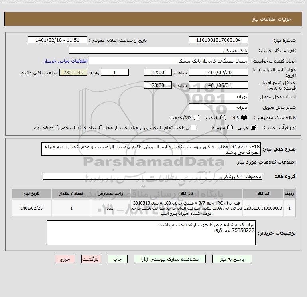
Task: Toggle the Islamic treasury payment checkbox
Action: (x=193, y=128)
